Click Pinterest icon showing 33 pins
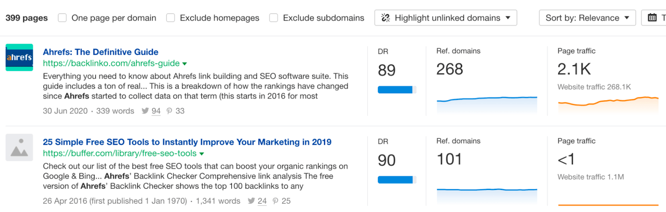 (x=169, y=111)
